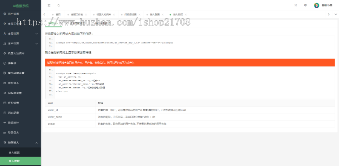Close the 问候语设置 tab

pos(139,14)
